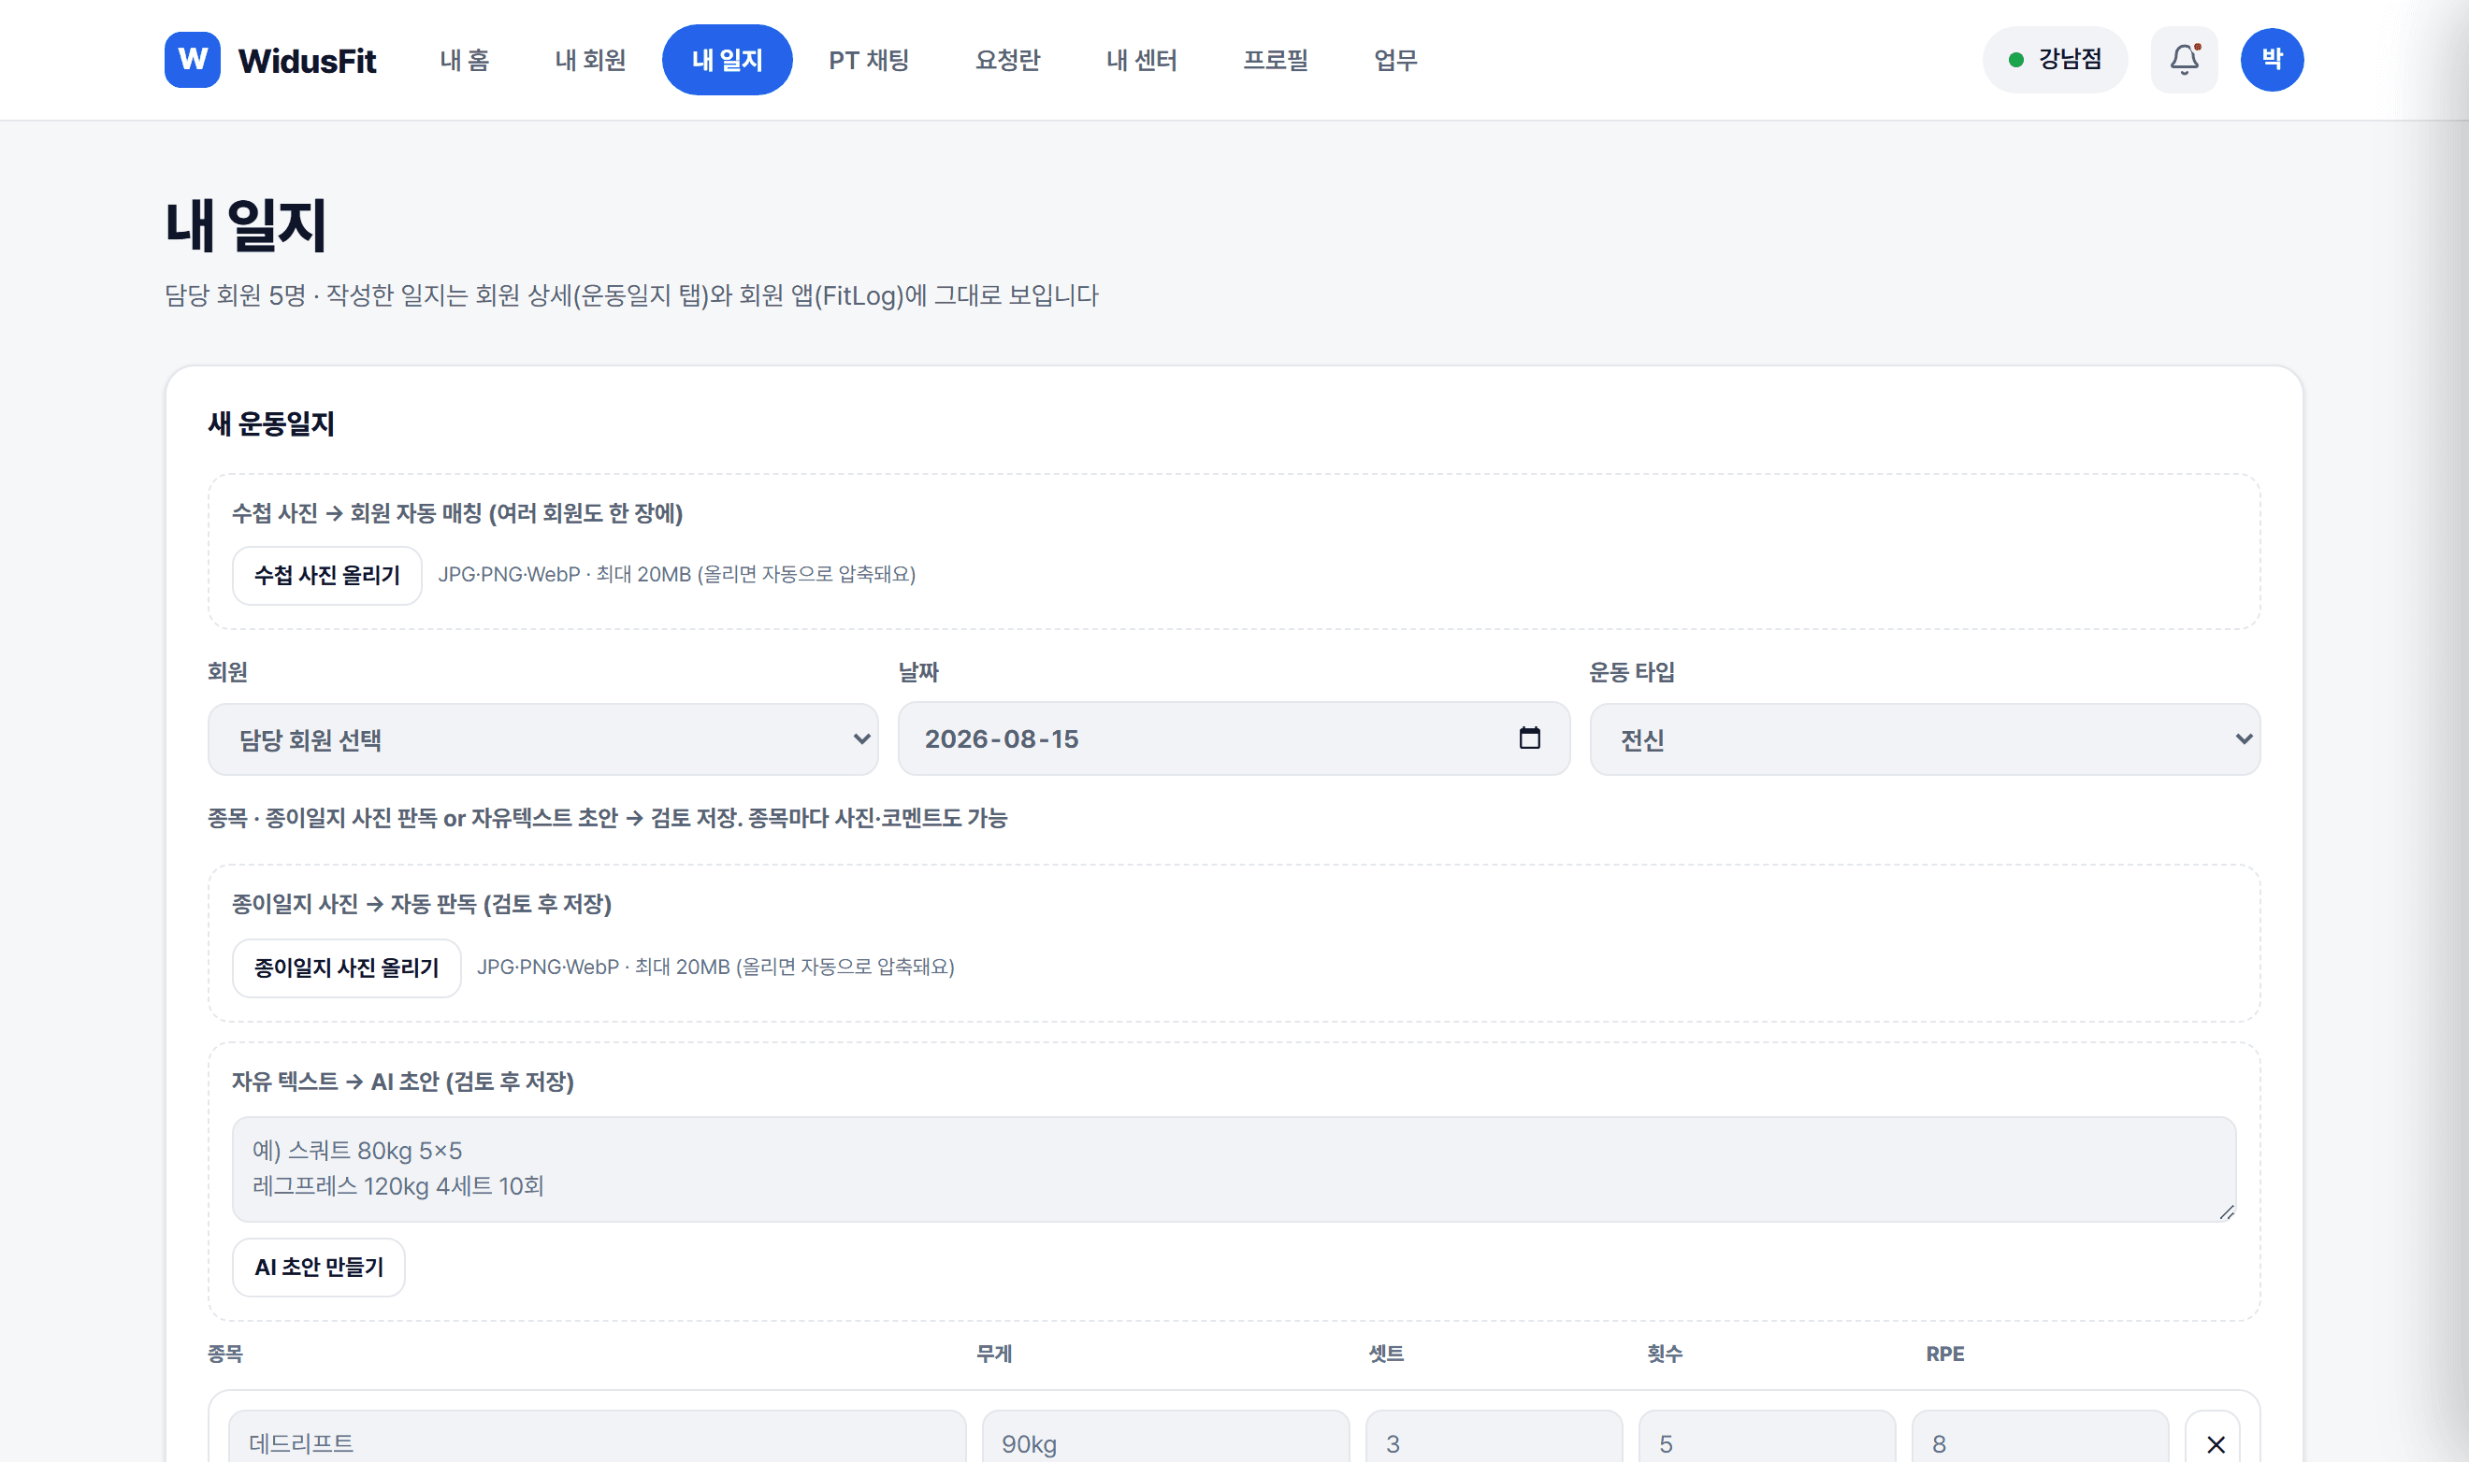The image size is (2469, 1462).
Task: Click the AI 초안 만들기 button
Action: coord(319,1267)
